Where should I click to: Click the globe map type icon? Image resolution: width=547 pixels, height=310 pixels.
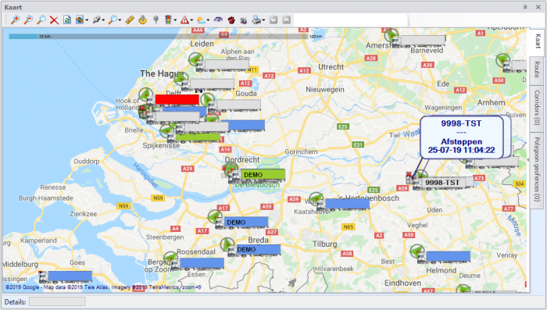point(80,20)
